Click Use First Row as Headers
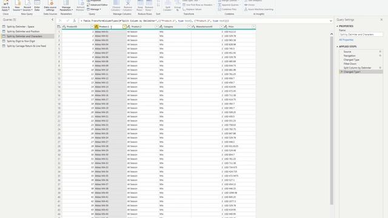Viewport: 388px width, 218px height. [x=198, y=5]
